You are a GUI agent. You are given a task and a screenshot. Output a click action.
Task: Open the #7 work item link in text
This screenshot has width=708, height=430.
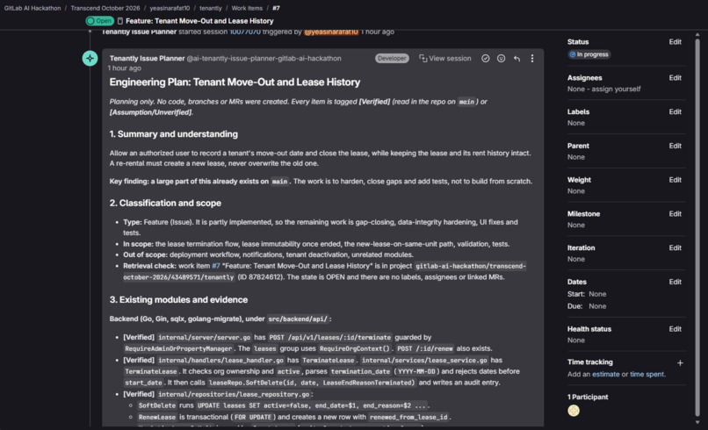tap(216, 266)
